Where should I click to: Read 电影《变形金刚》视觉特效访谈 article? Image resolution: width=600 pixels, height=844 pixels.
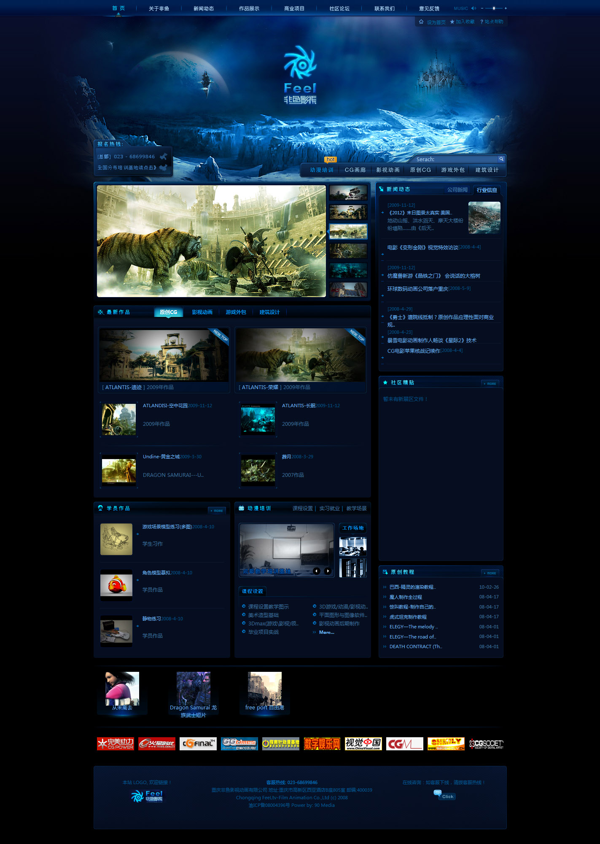click(x=422, y=247)
